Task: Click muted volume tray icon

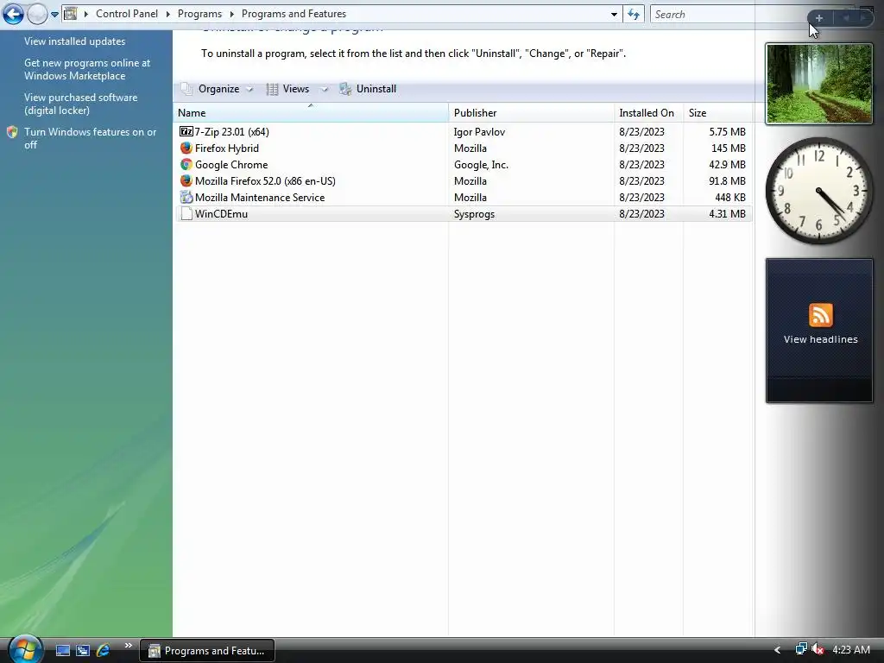Action: click(818, 649)
